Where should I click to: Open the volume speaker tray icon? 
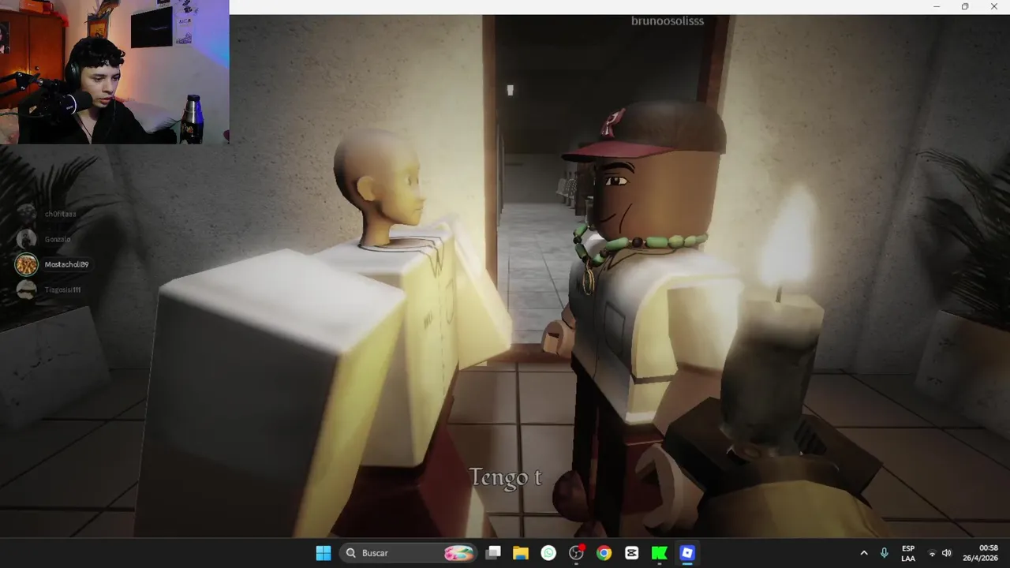pos(947,553)
